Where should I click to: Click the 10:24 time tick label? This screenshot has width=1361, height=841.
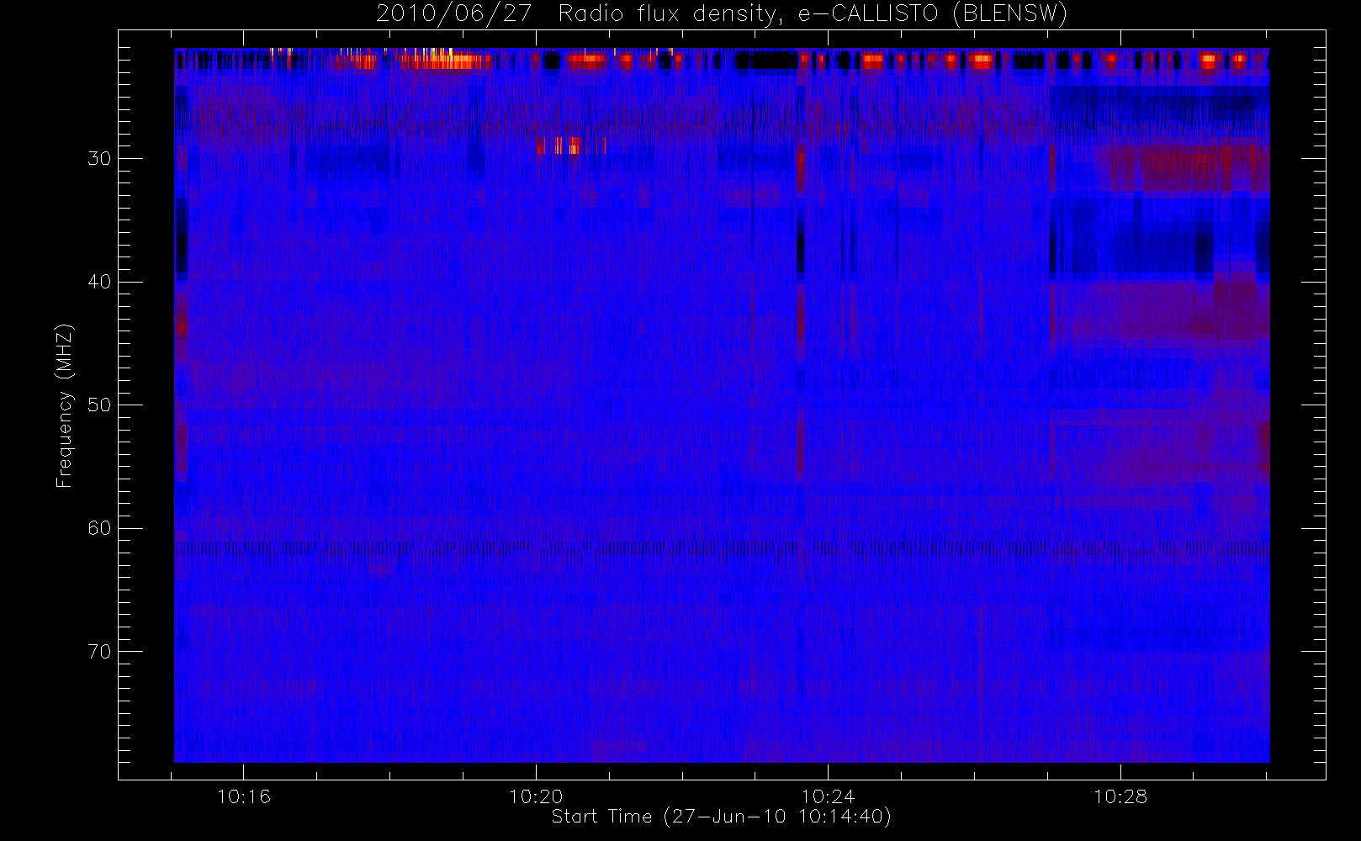(x=828, y=796)
